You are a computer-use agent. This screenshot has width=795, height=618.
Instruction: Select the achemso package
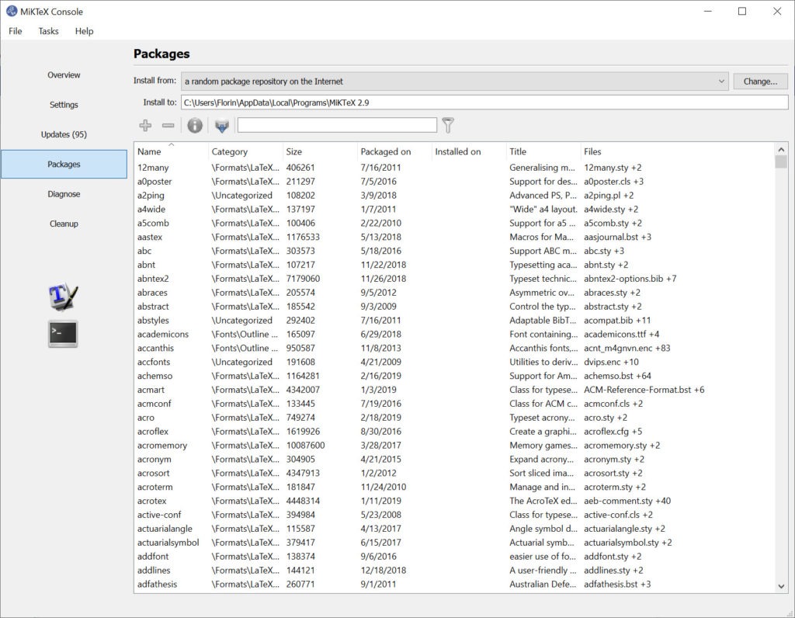pos(154,376)
